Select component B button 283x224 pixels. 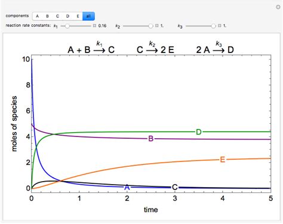[x=47, y=16]
